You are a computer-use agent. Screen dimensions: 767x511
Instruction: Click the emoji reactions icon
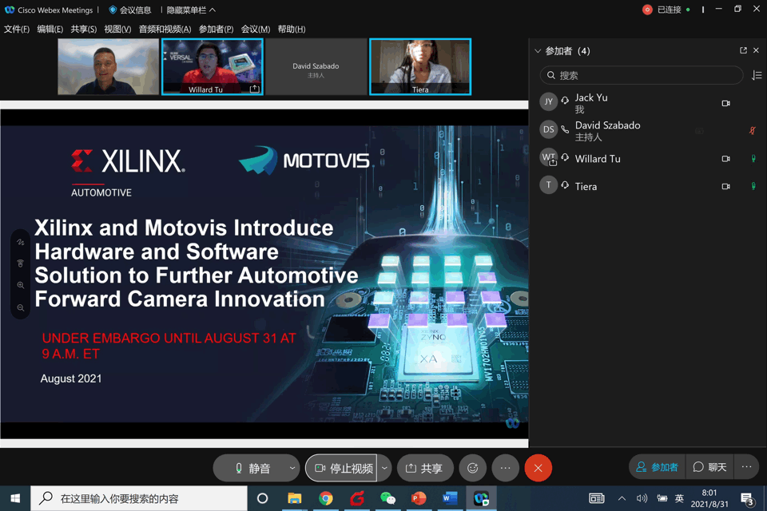click(x=472, y=468)
